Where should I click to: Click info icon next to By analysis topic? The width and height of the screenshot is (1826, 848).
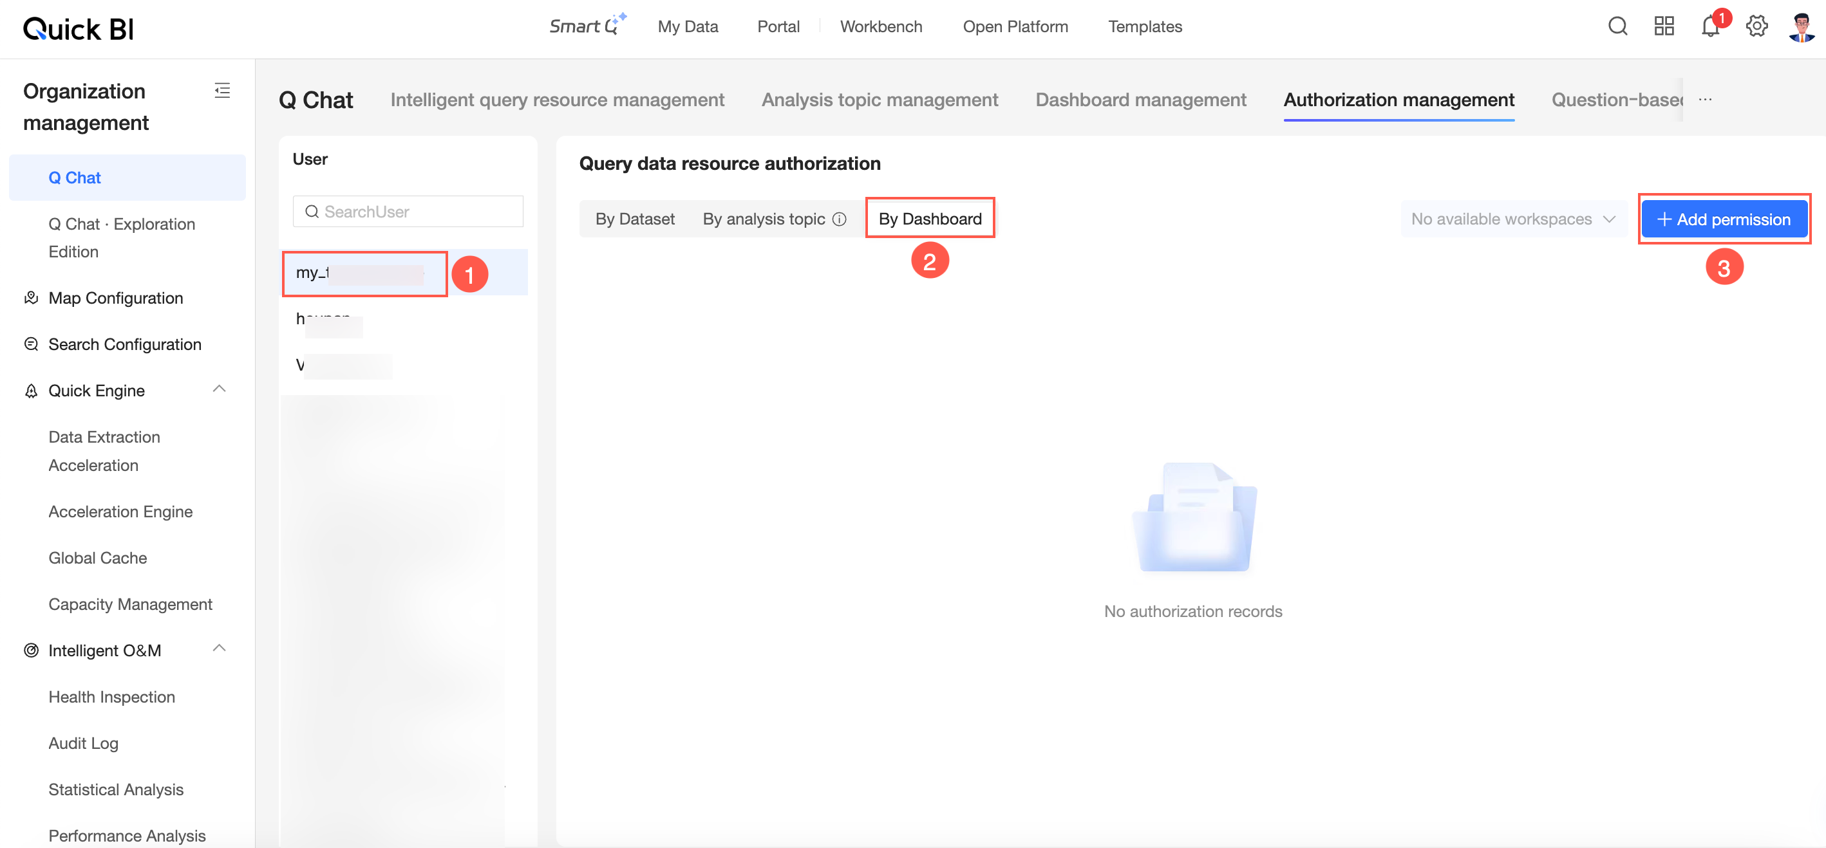tap(840, 219)
